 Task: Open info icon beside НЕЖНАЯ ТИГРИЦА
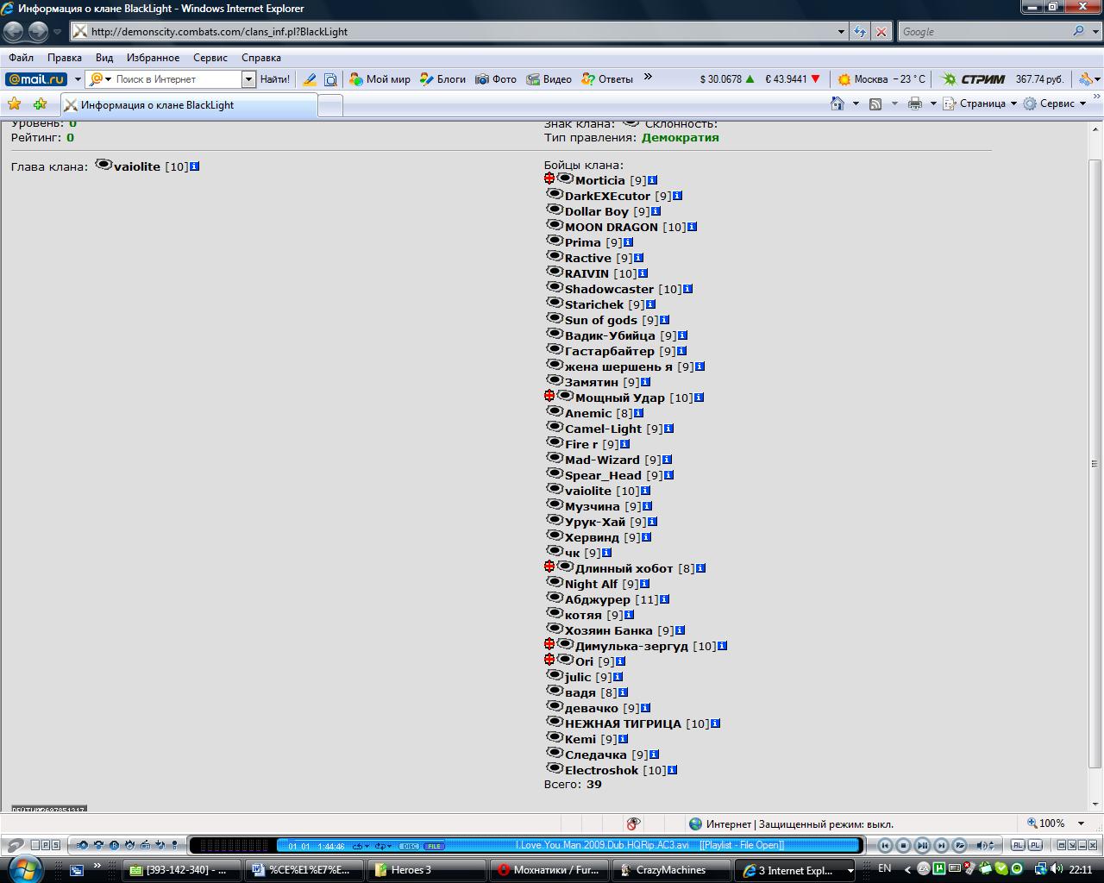coord(715,723)
